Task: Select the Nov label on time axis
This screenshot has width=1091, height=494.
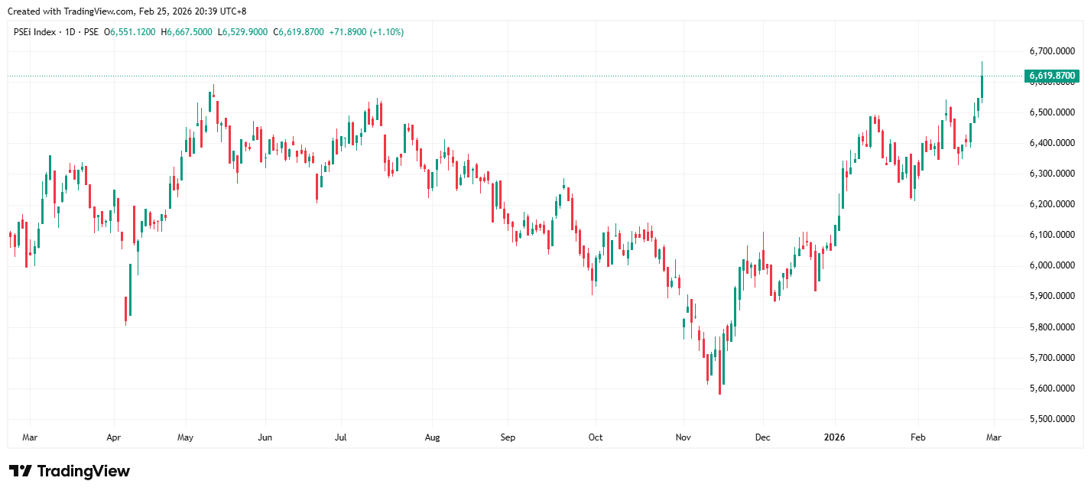Action: click(683, 437)
